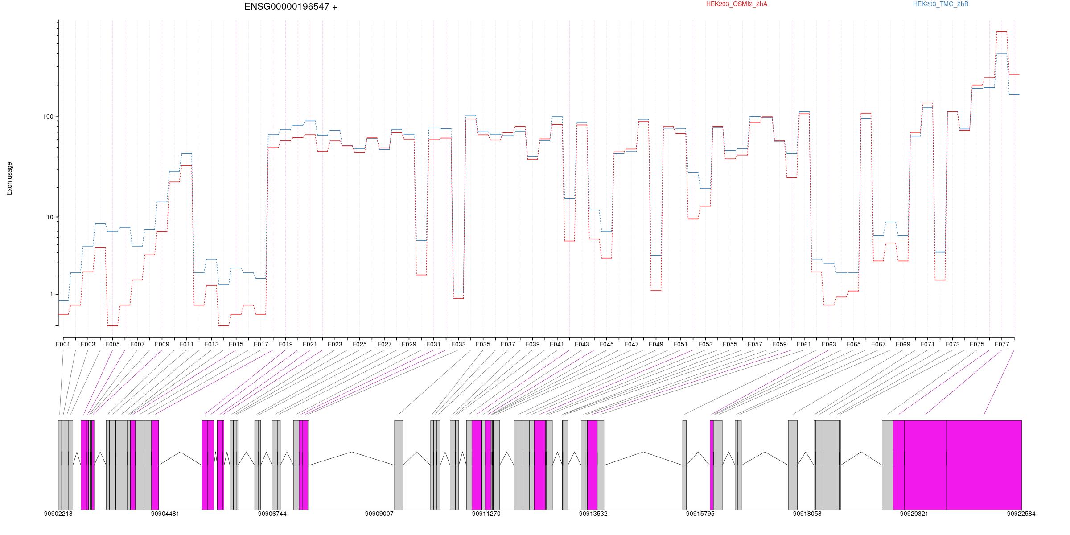Click exon label E063
This screenshot has width=1070, height=535.
[829, 344]
